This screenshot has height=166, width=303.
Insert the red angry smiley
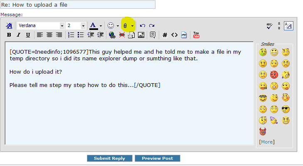(274, 75)
